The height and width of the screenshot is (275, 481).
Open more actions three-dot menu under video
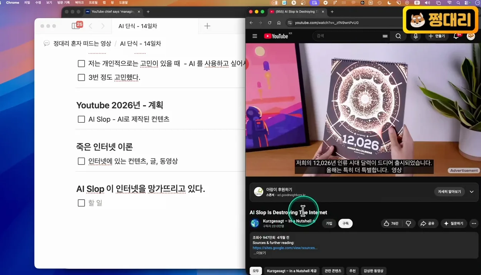(x=474, y=223)
